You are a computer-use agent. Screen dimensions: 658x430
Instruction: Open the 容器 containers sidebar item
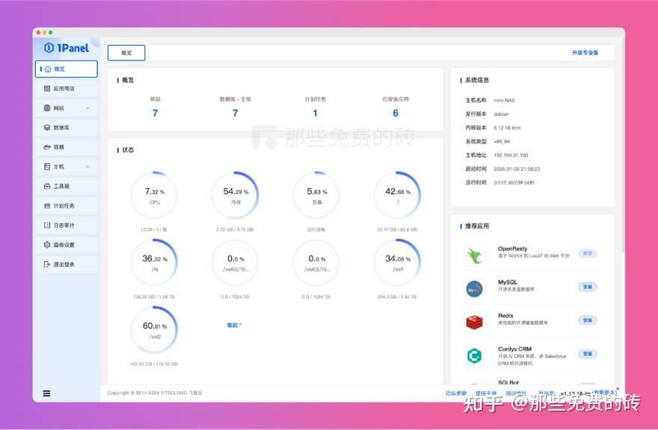(67, 147)
